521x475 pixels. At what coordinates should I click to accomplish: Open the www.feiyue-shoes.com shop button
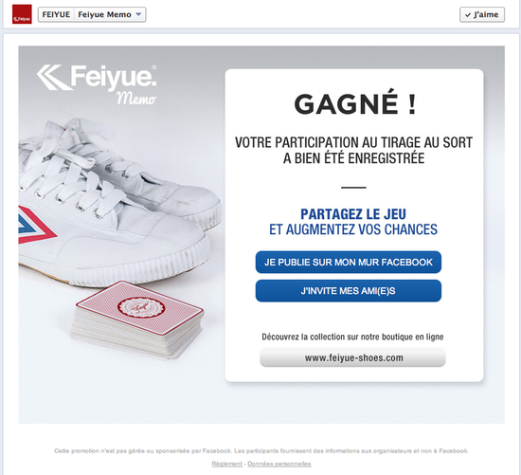[352, 357]
